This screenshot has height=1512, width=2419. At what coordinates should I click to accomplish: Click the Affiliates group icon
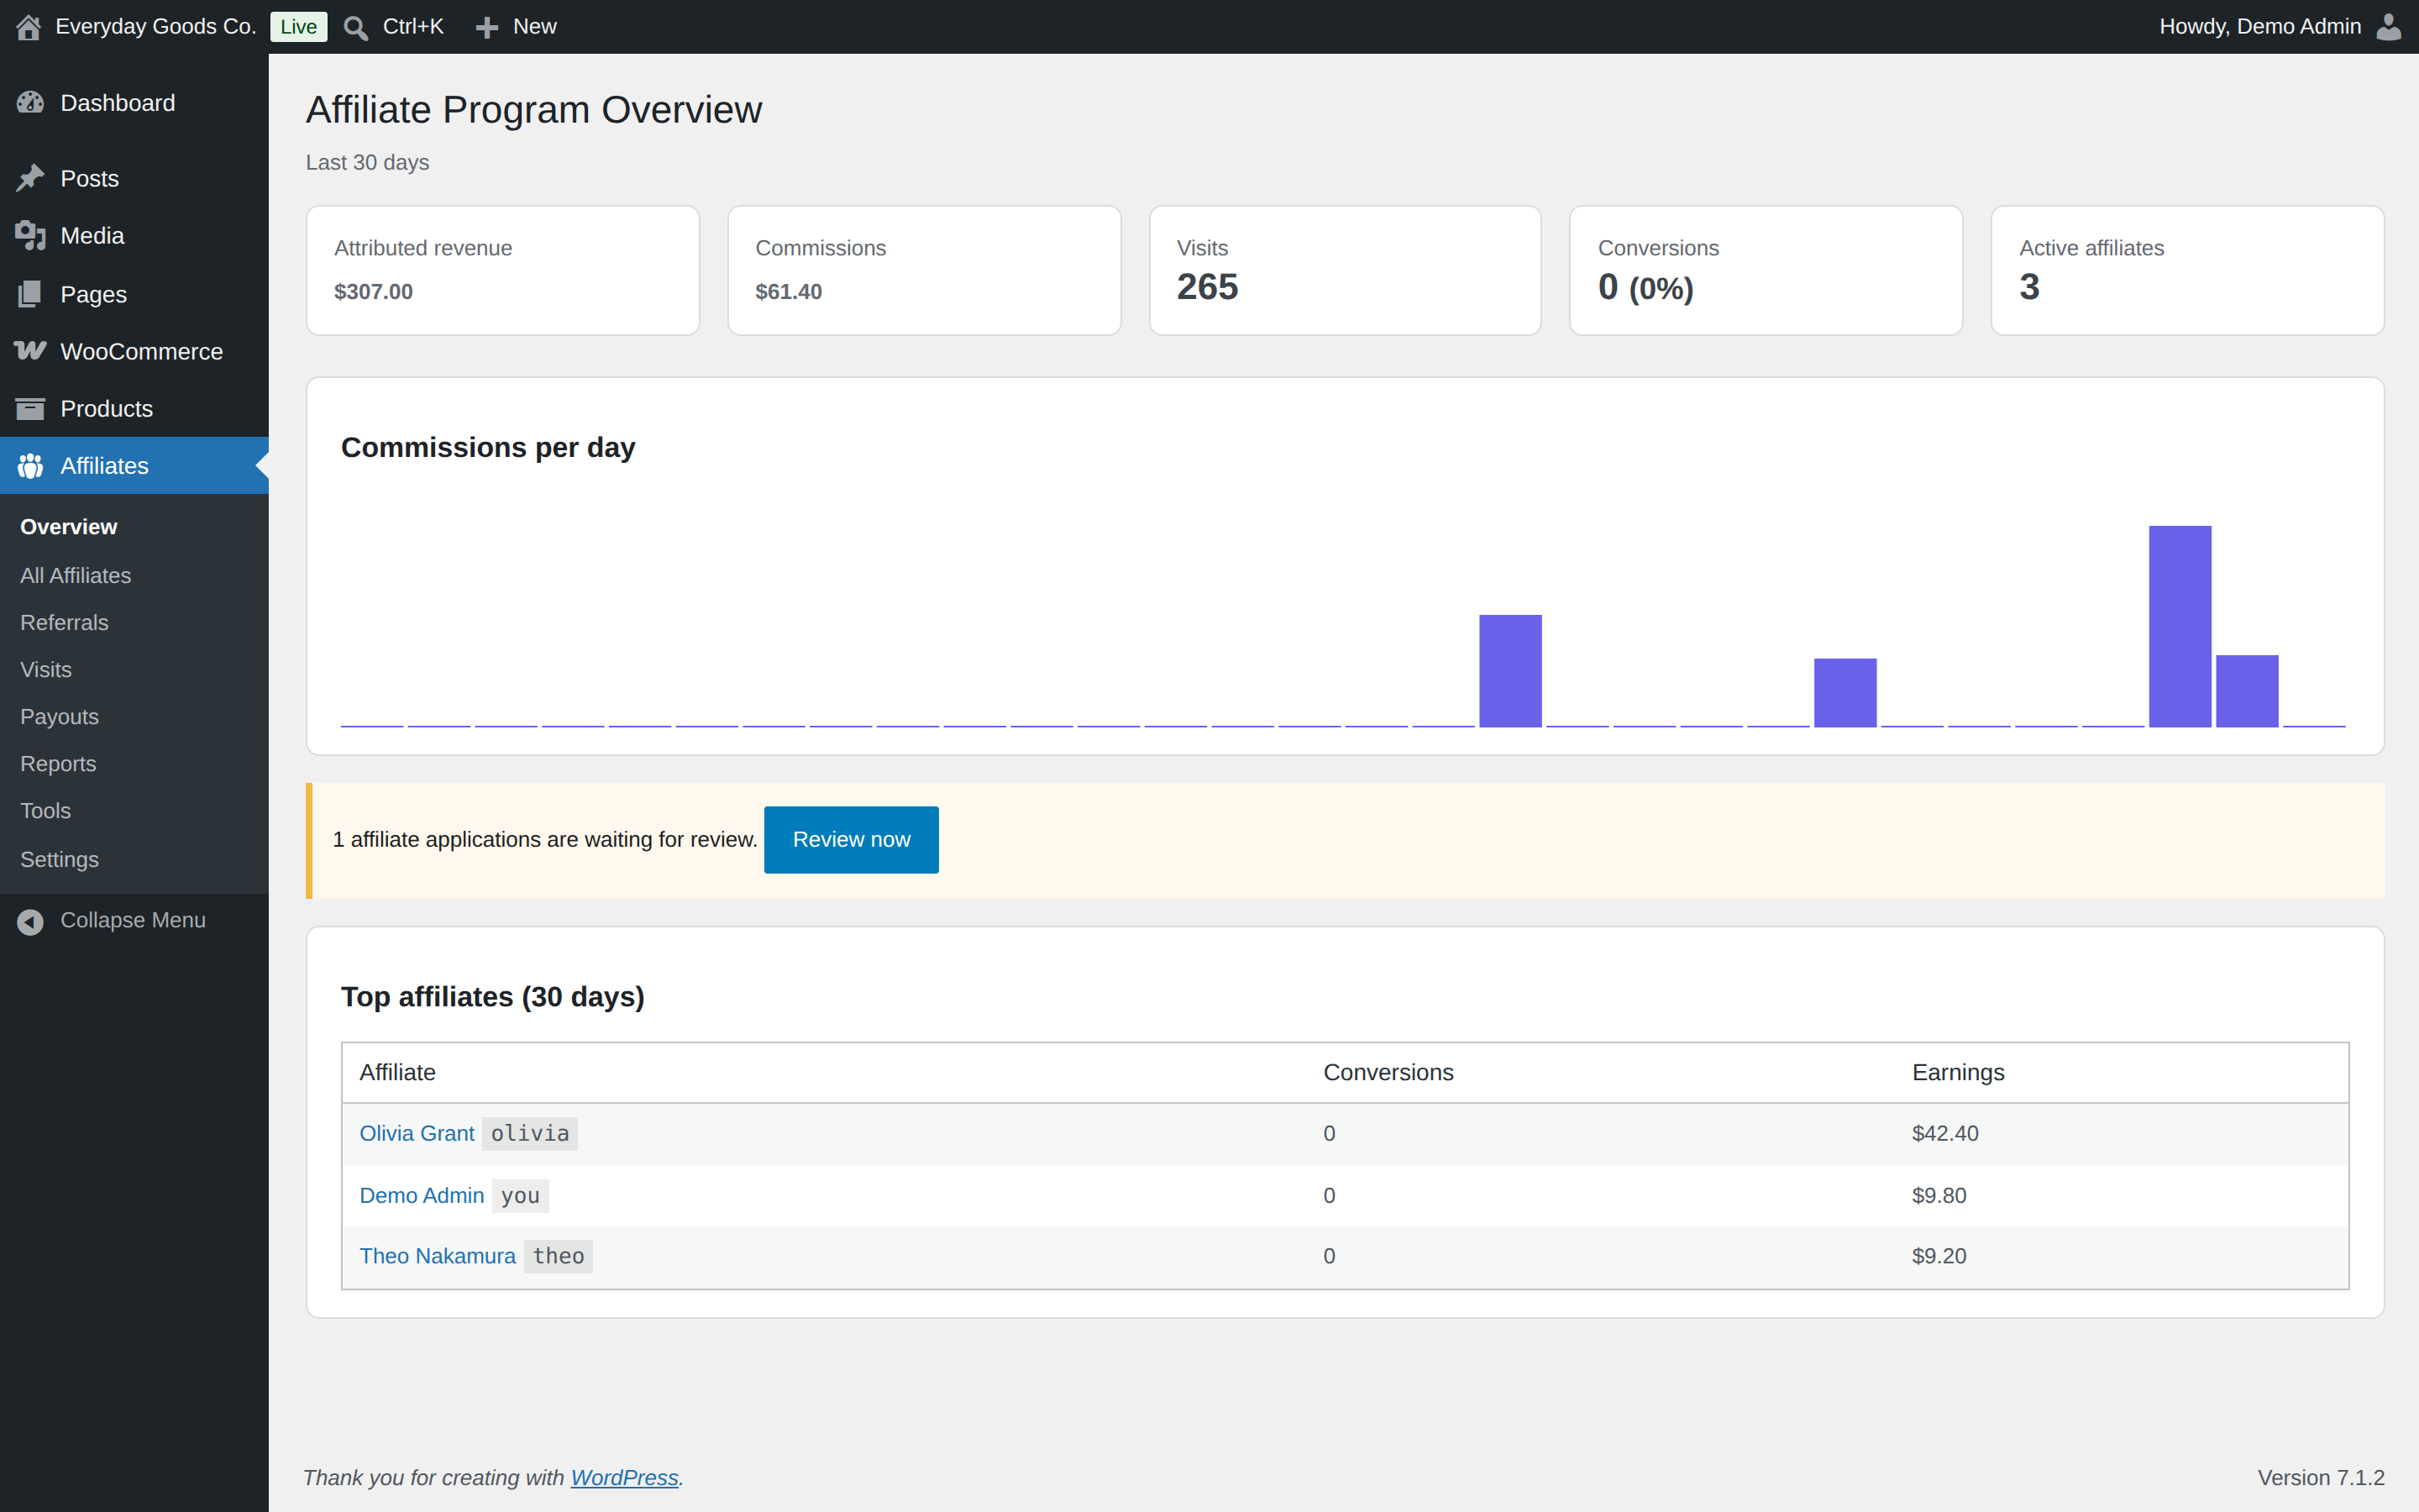(31, 466)
